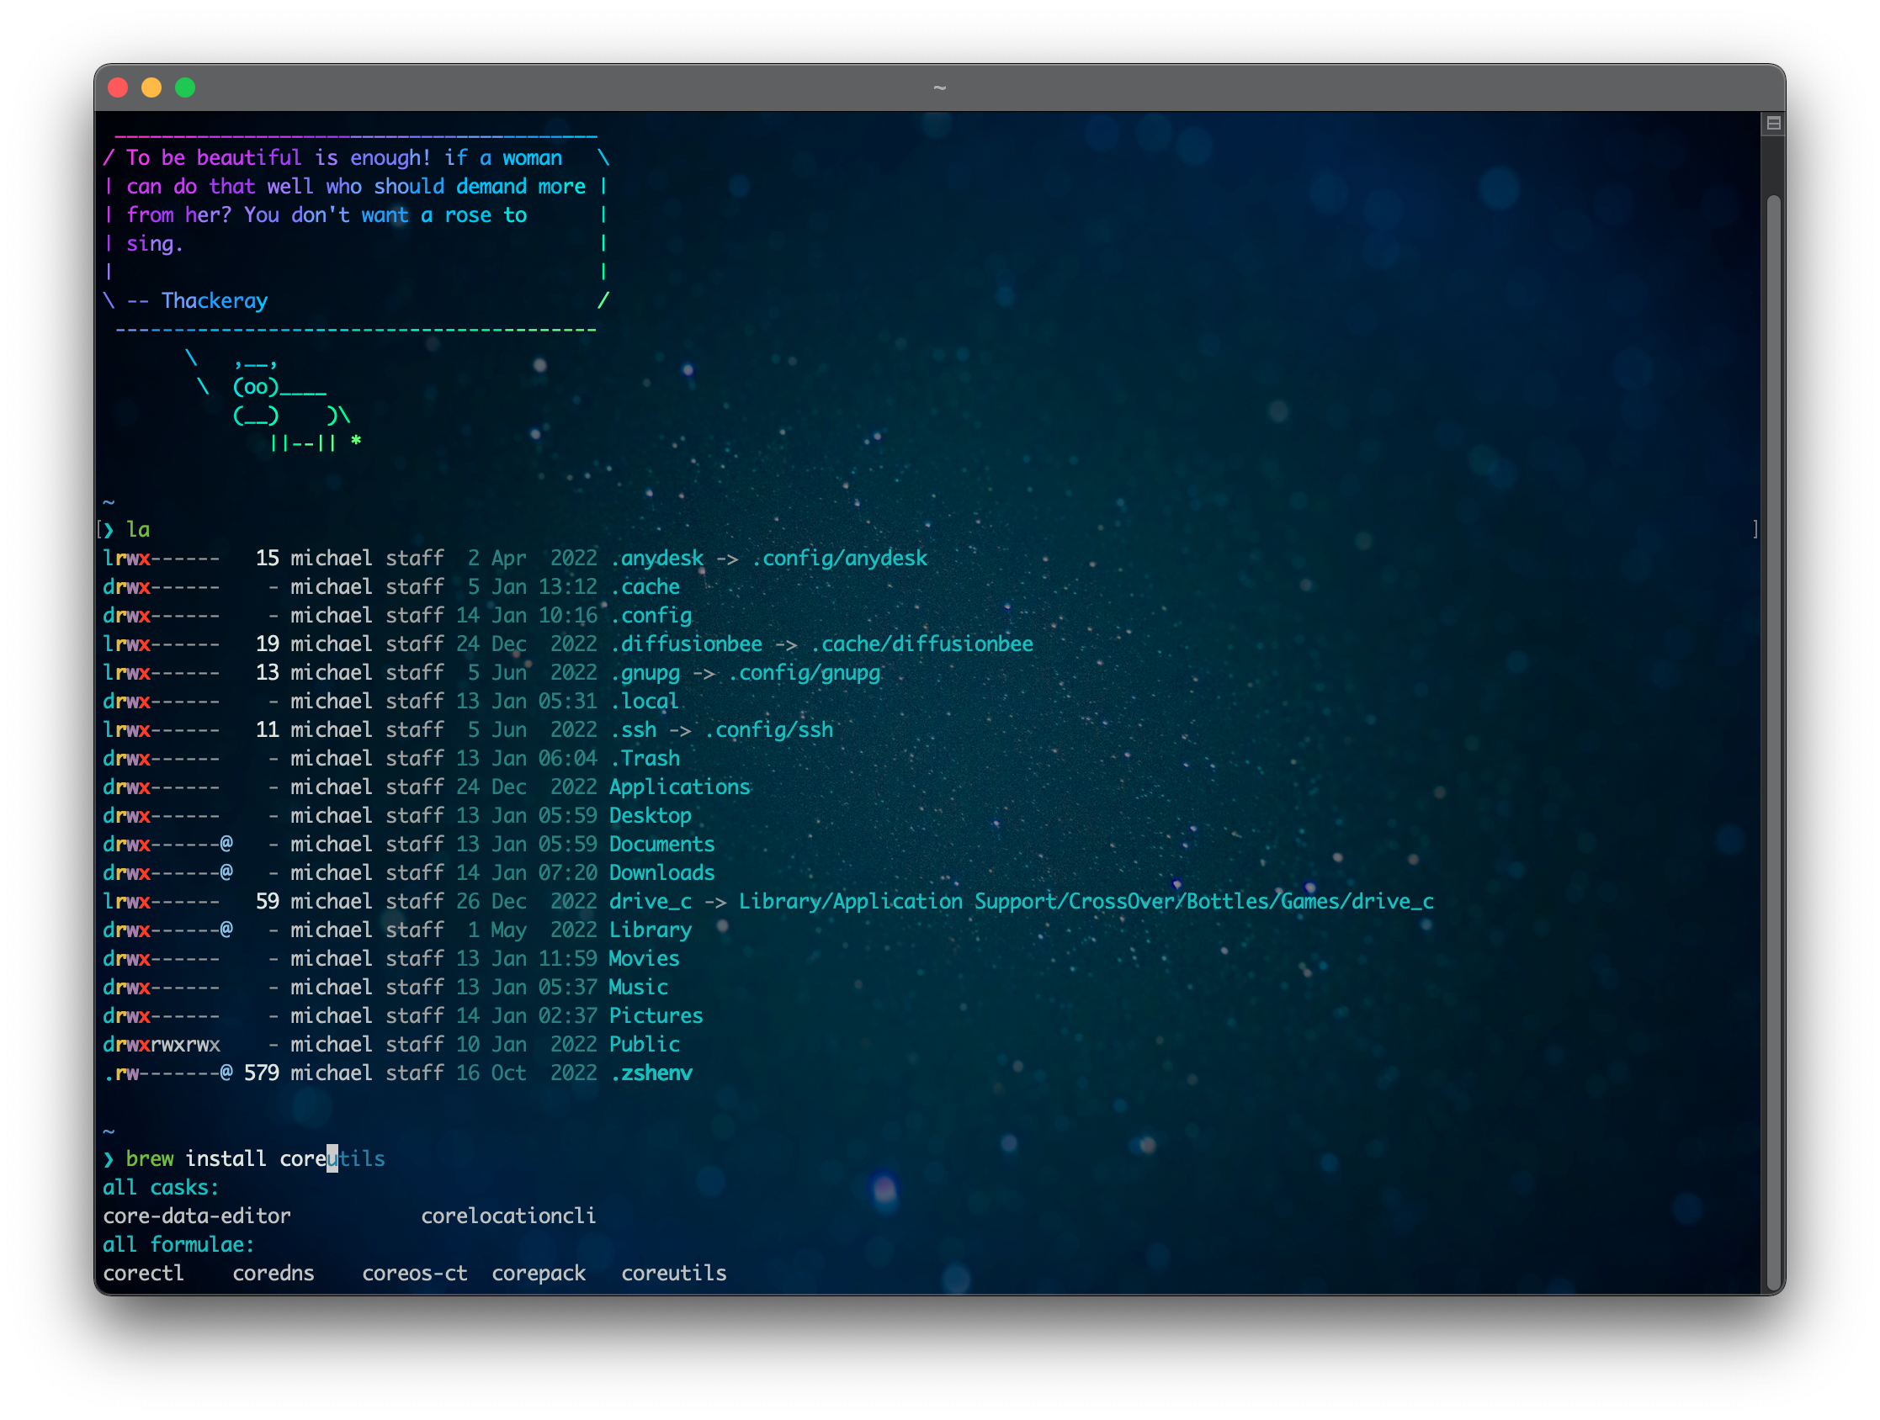The height and width of the screenshot is (1420, 1880).
Task: Click the "drive_c" symlink name at line start
Action: 651,902
